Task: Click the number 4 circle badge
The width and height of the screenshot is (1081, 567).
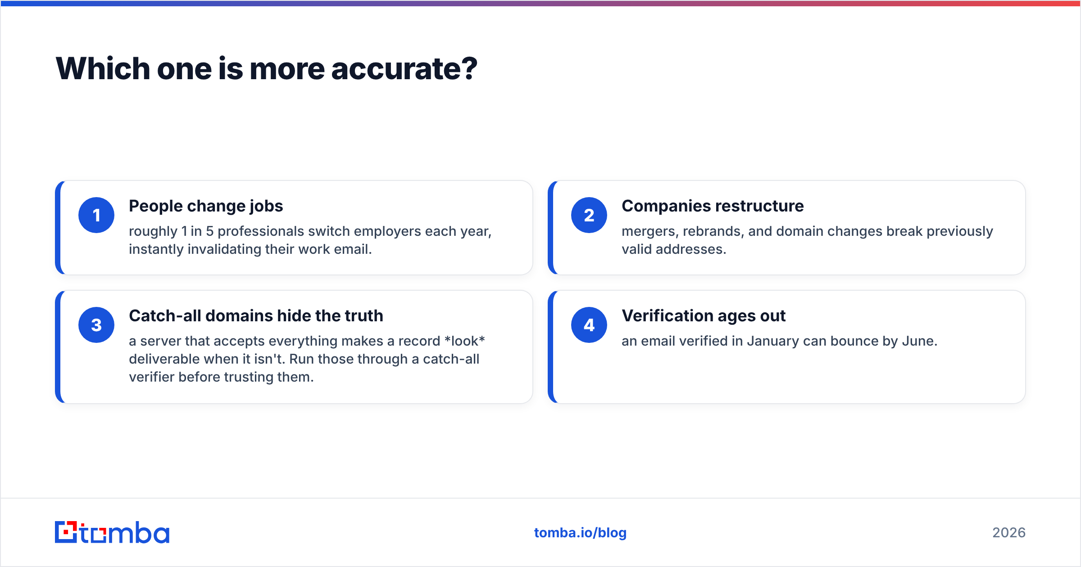Action: pos(589,325)
